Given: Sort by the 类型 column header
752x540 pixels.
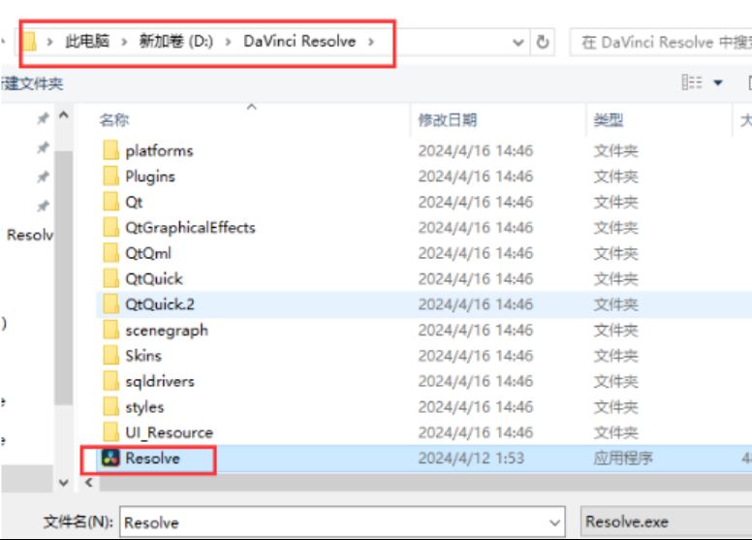Looking at the screenshot, I should [x=609, y=119].
